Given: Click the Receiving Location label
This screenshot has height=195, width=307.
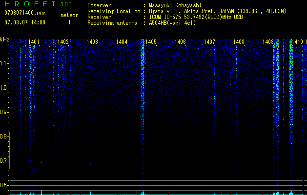Looking at the screenshot, I should pos(114,11).
